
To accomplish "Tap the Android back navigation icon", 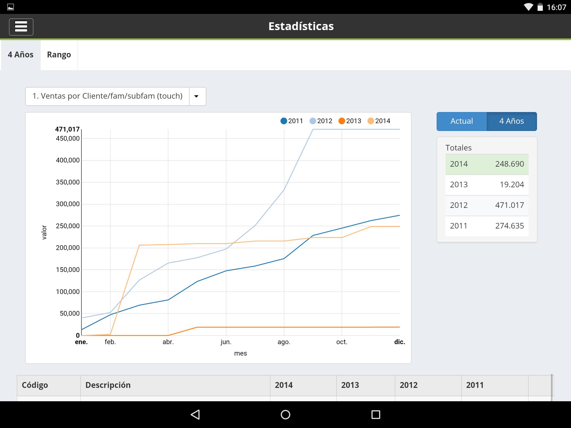I will 195,414.
